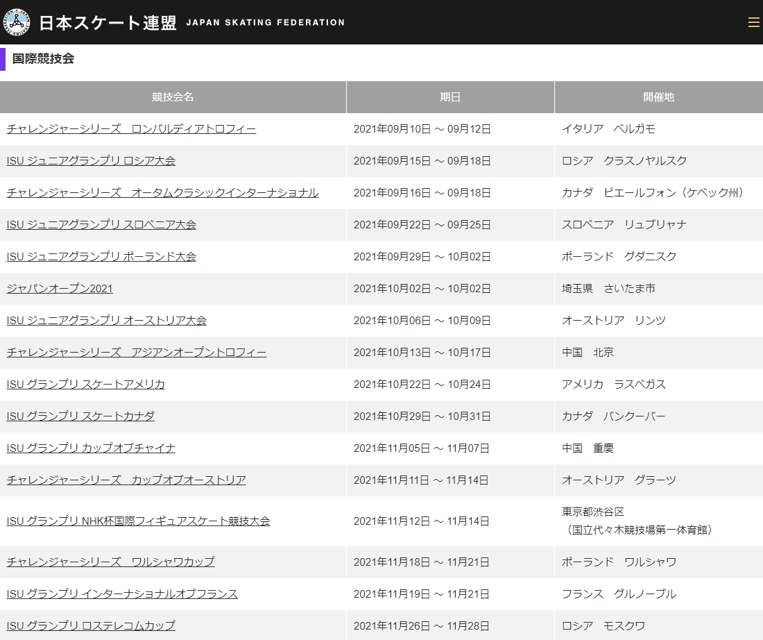Image resolution: width=763 pixels, height=640 pixels.
Task: Select date 2021年10月02日 ～ 10月02日
Action: click(422, 288)
